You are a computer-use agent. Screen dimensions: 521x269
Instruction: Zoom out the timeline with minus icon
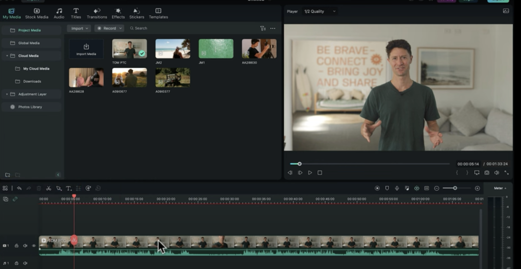pyautogui.click(x=437, y=188)
